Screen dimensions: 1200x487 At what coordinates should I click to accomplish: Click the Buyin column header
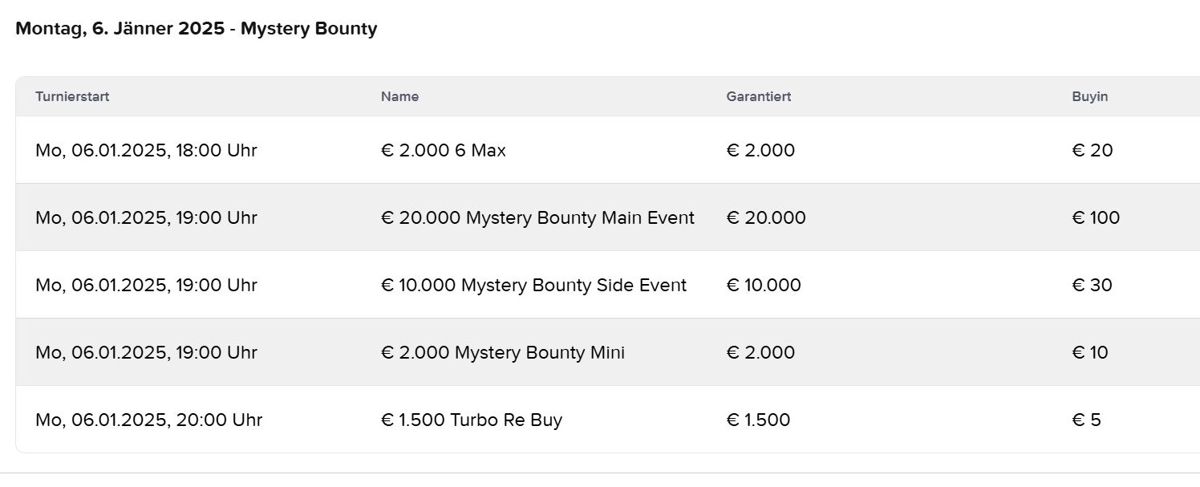coord(1089,96)
